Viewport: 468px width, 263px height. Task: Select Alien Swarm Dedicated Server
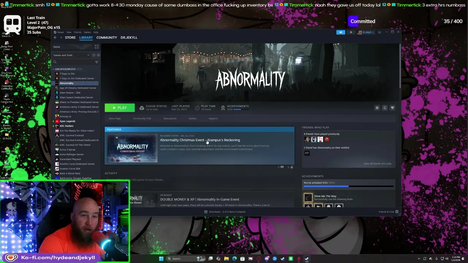click(x=76, y=97)
